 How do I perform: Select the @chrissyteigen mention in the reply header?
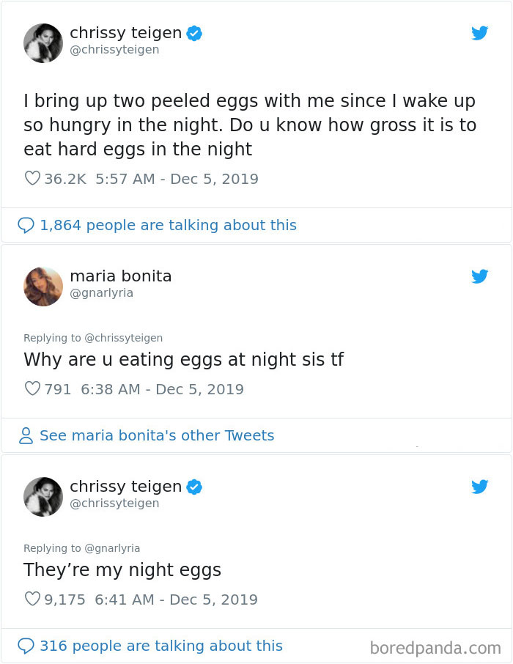pos(123,338)
